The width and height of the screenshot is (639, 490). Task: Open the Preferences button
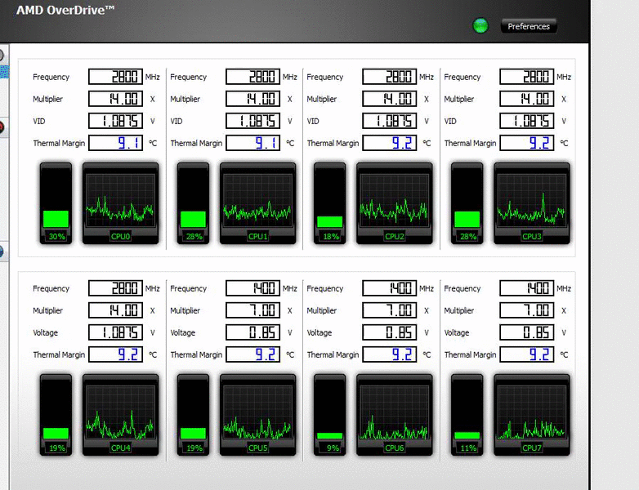point(529,26)
